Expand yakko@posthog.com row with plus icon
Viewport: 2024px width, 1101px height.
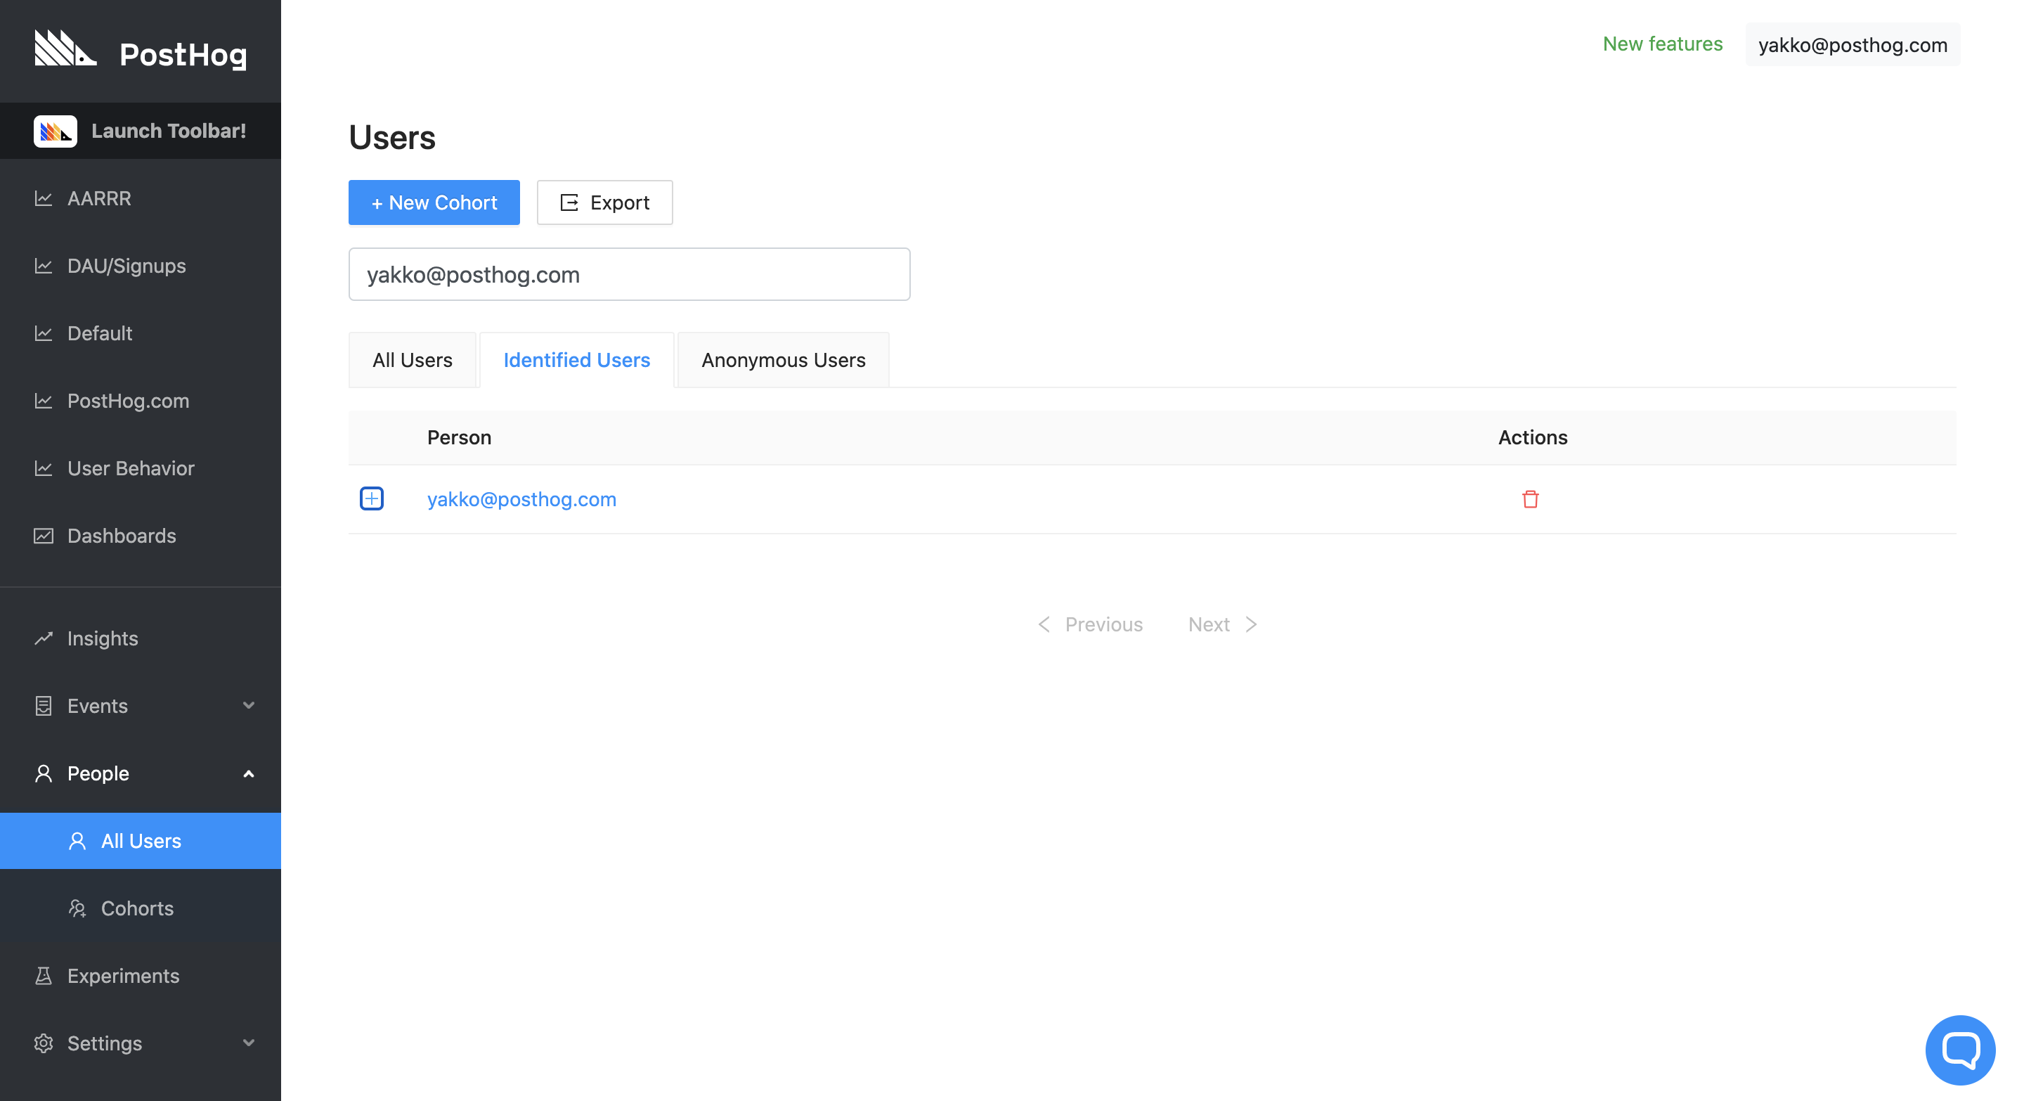[372, 499]
